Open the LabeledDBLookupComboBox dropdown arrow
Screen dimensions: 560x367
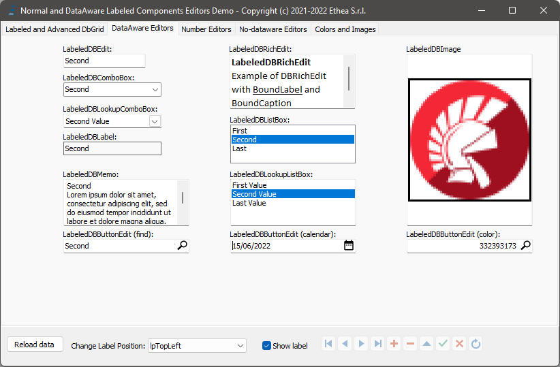pos(155,121)
